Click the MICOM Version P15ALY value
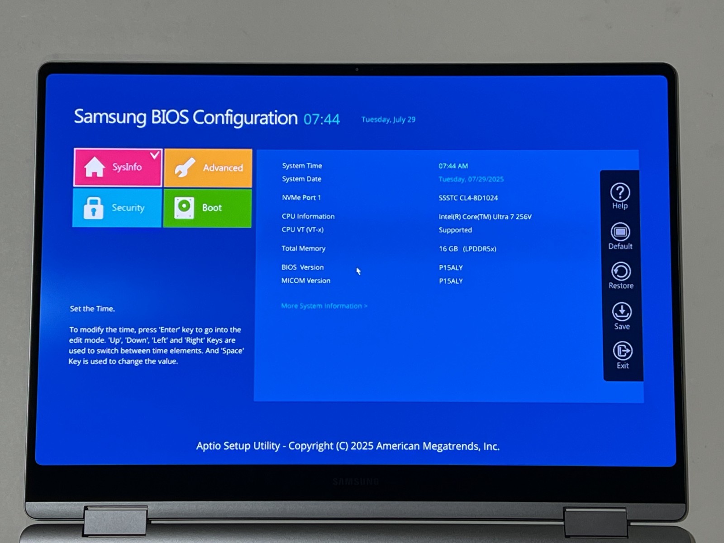724x543 pixels. (451, 281)
